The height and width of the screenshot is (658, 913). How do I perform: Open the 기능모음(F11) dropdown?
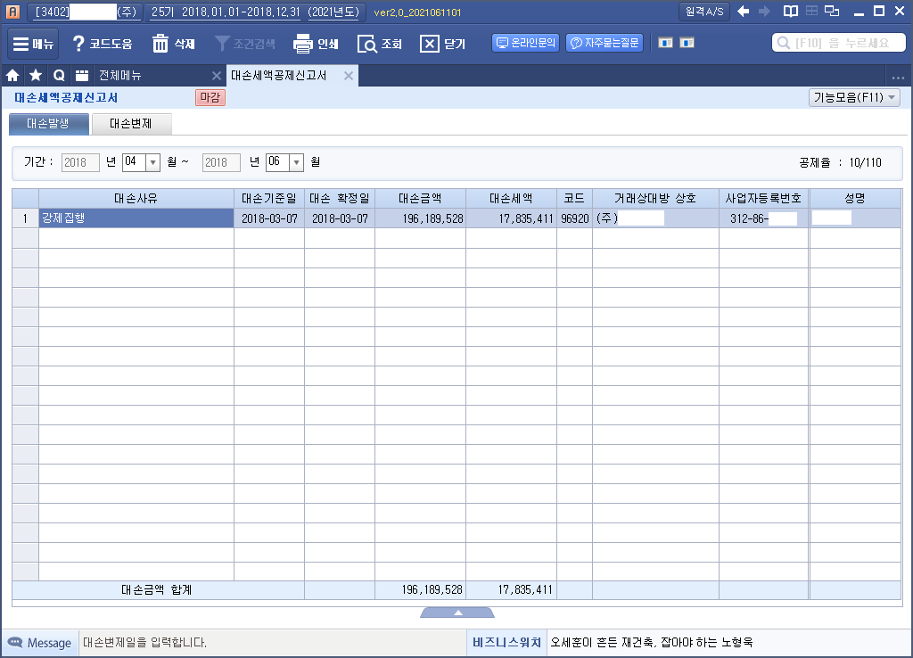854,98
